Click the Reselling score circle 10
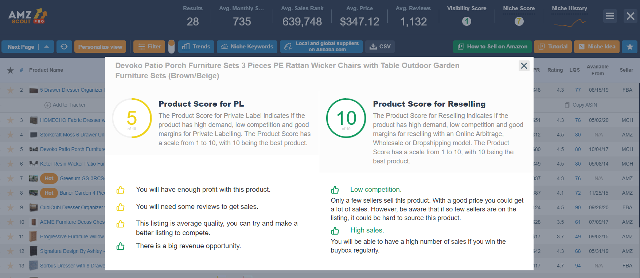This screenshot has height=278, width=640. pyautogui.click(x=346, y=118)
